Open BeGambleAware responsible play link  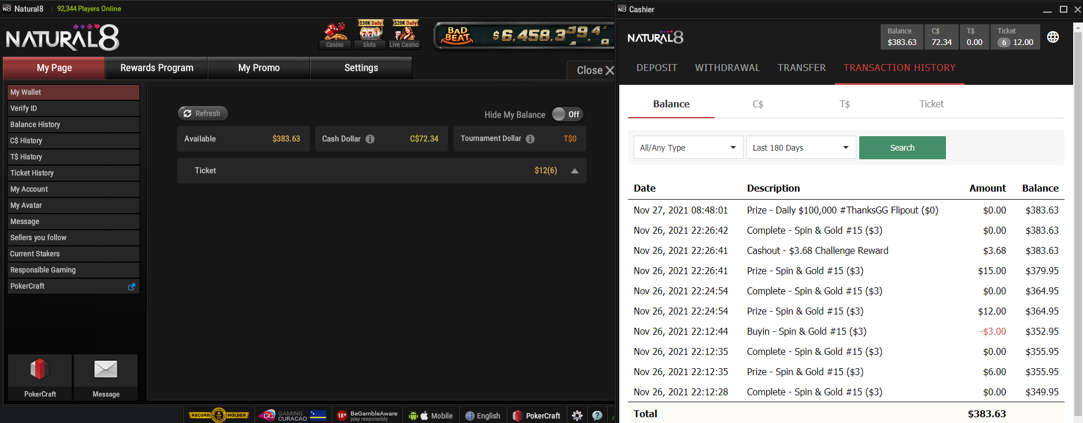pos(367,415)
